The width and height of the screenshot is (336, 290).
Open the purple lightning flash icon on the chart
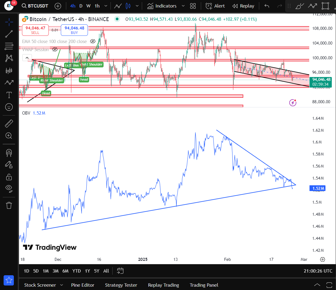pyautogui.click(x=293, y=103)
